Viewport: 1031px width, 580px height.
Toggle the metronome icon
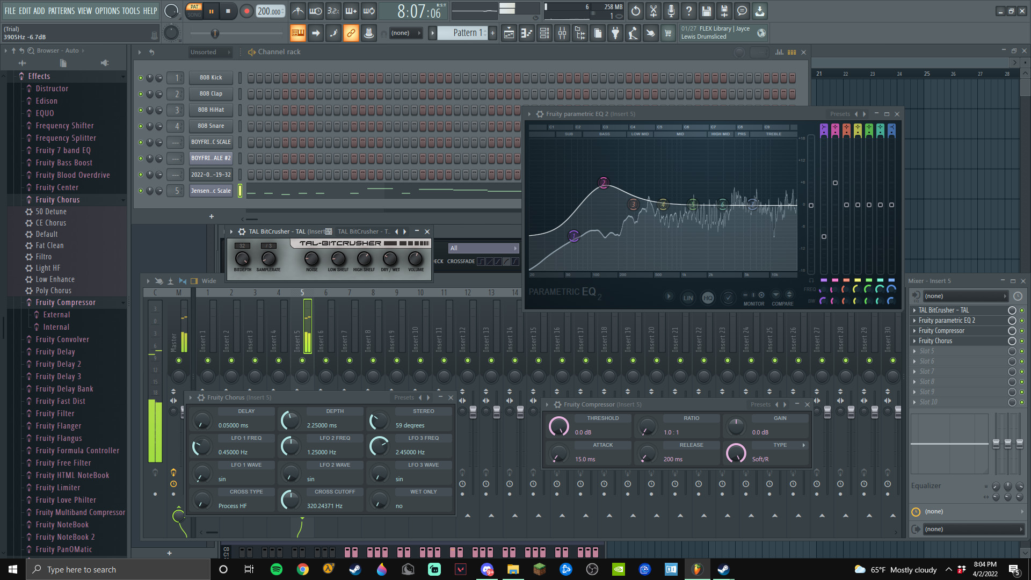(298, 11)
